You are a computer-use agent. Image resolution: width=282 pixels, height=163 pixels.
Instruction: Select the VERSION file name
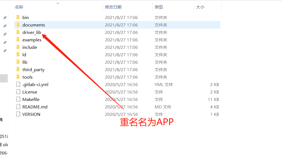[x=31, y=114]
